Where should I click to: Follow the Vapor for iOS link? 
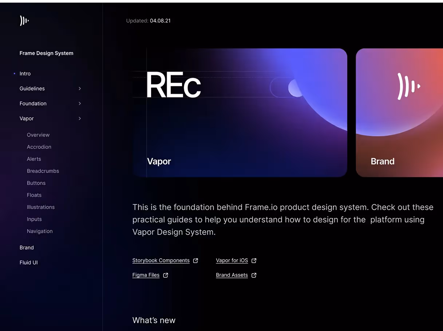tap(232, 260)
